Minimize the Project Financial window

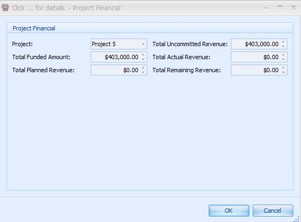[x=266, y=8]
